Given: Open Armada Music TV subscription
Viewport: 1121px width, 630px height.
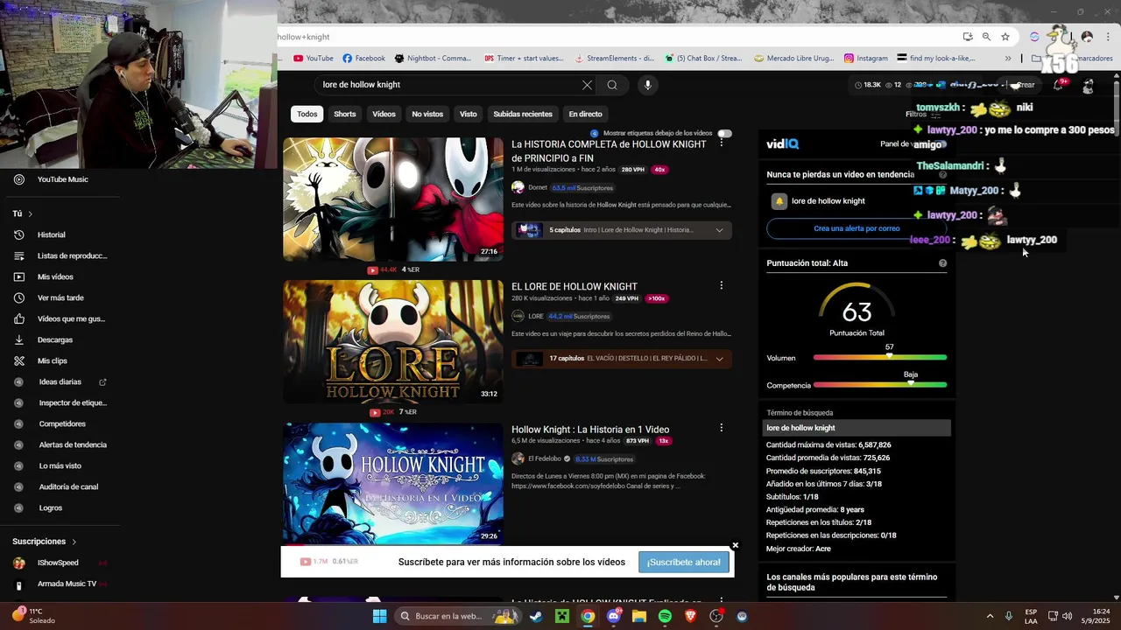Looking at the screenshot, I should 67,584.
